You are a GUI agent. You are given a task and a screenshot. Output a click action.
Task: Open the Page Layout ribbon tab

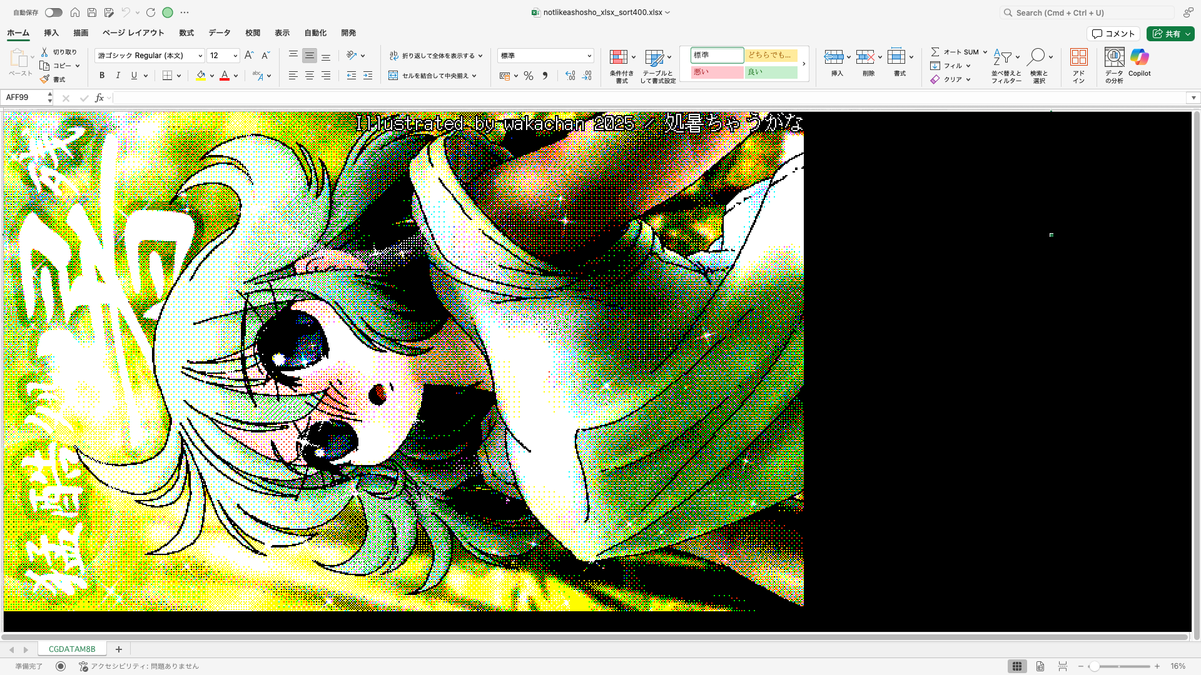point(133,32)
